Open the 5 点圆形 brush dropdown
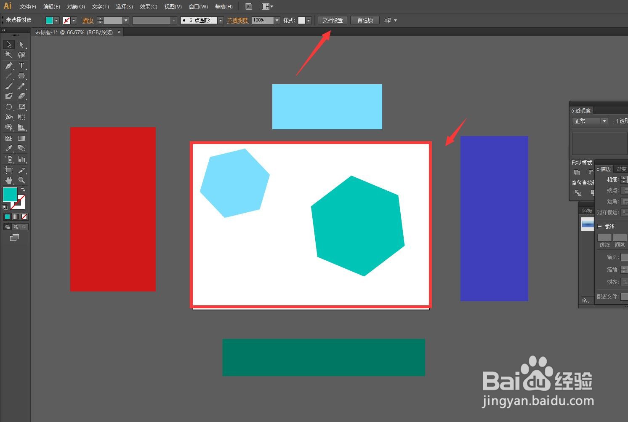 (x=221, y=20)
